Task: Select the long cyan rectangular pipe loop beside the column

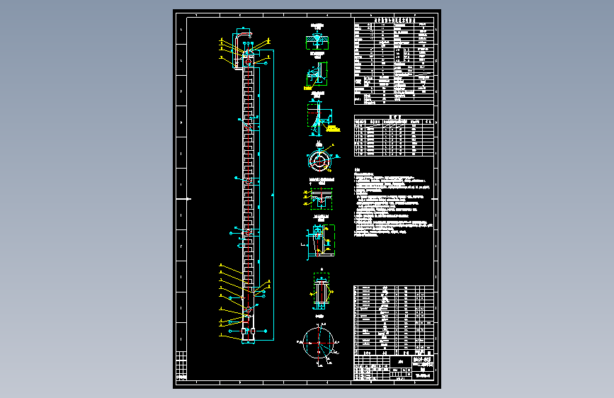Action: tap(266, 195)
